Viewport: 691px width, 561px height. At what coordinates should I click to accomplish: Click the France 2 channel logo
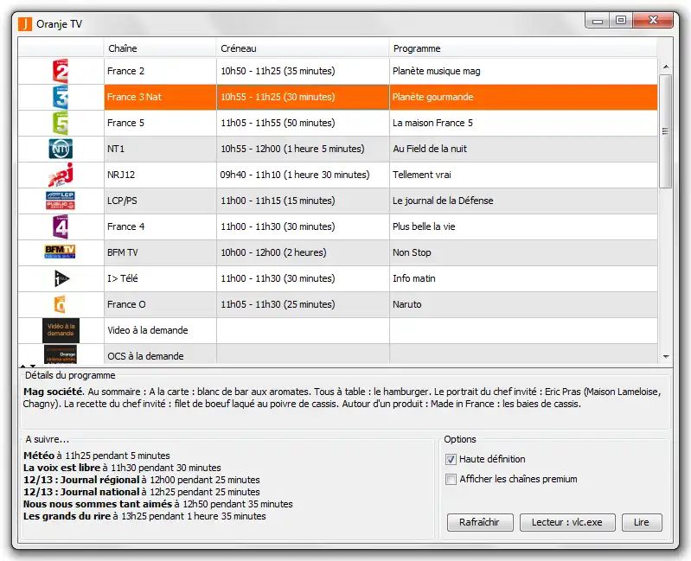(x=61, y=71)
